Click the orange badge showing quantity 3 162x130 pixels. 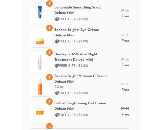pos(49,126)
